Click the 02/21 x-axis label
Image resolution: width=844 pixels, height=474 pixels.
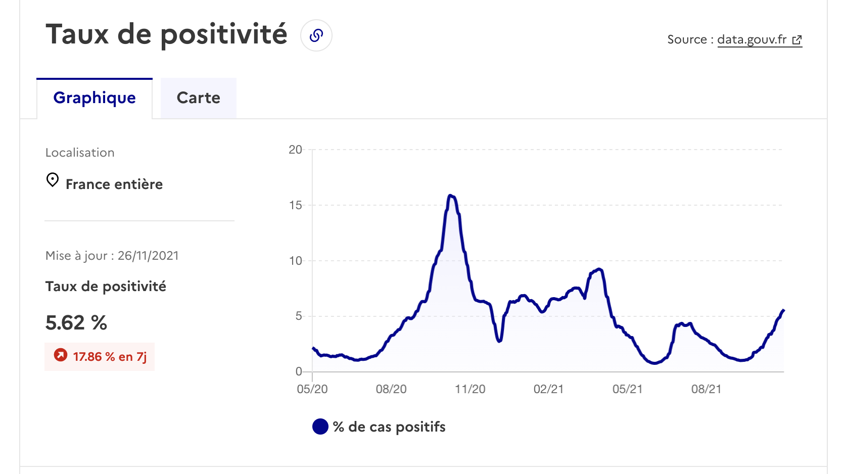point(548,389)
